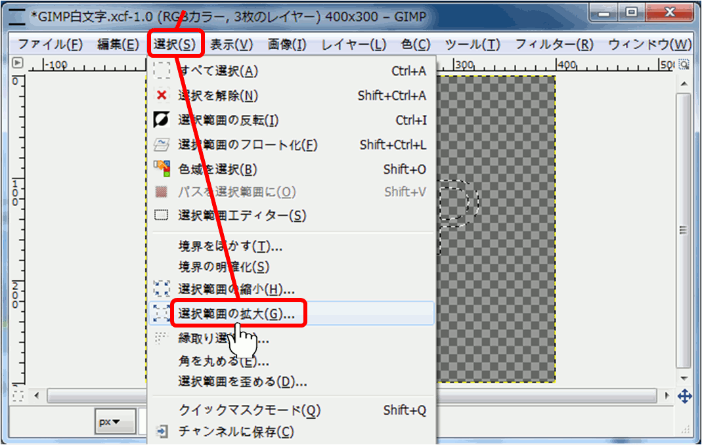Image resolution: width=702 pixels, height=445 pixels.
Task: Open the ruler corner menu arrow button
Action: [18, 64]
